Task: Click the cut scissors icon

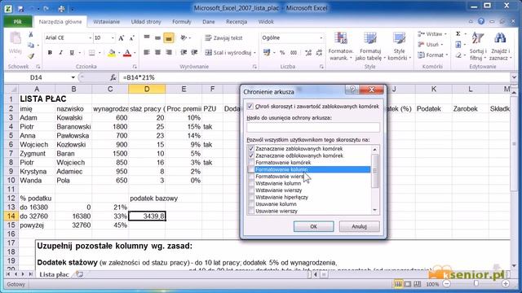Action: [x=31, y=34]
